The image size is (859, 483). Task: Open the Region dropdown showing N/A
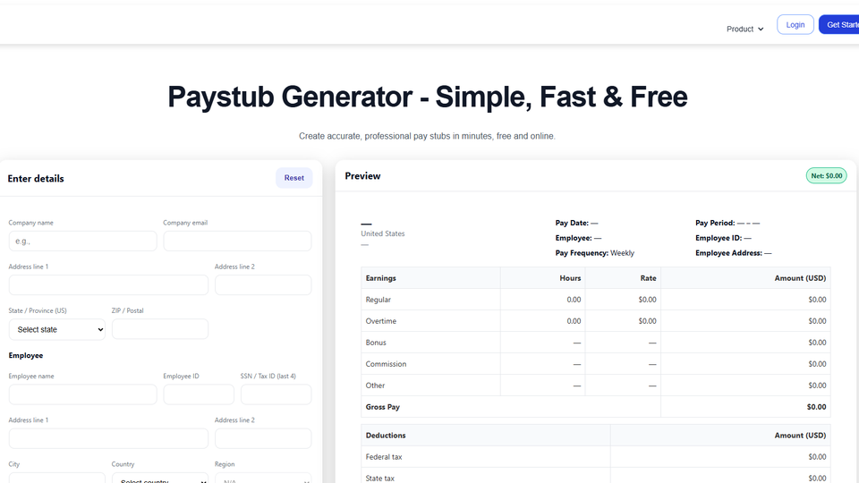pyautogui.click(x=263, y=479)
